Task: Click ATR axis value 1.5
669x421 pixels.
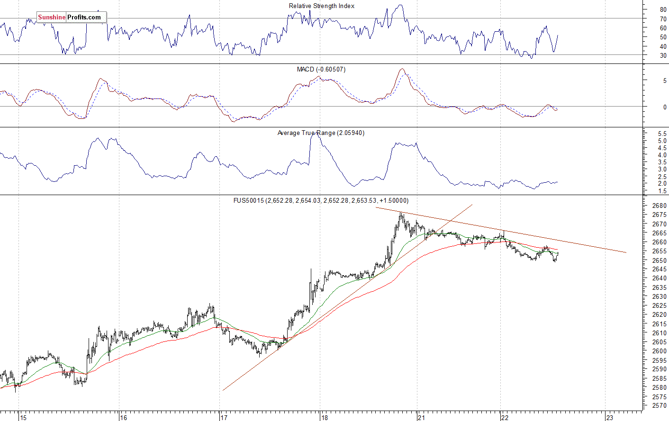Action: point(662,191)
